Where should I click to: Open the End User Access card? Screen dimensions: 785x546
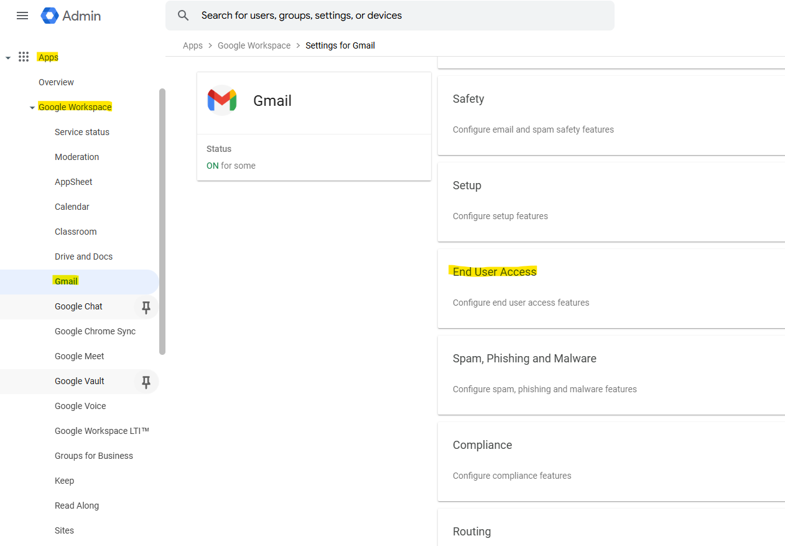(611, 289)
